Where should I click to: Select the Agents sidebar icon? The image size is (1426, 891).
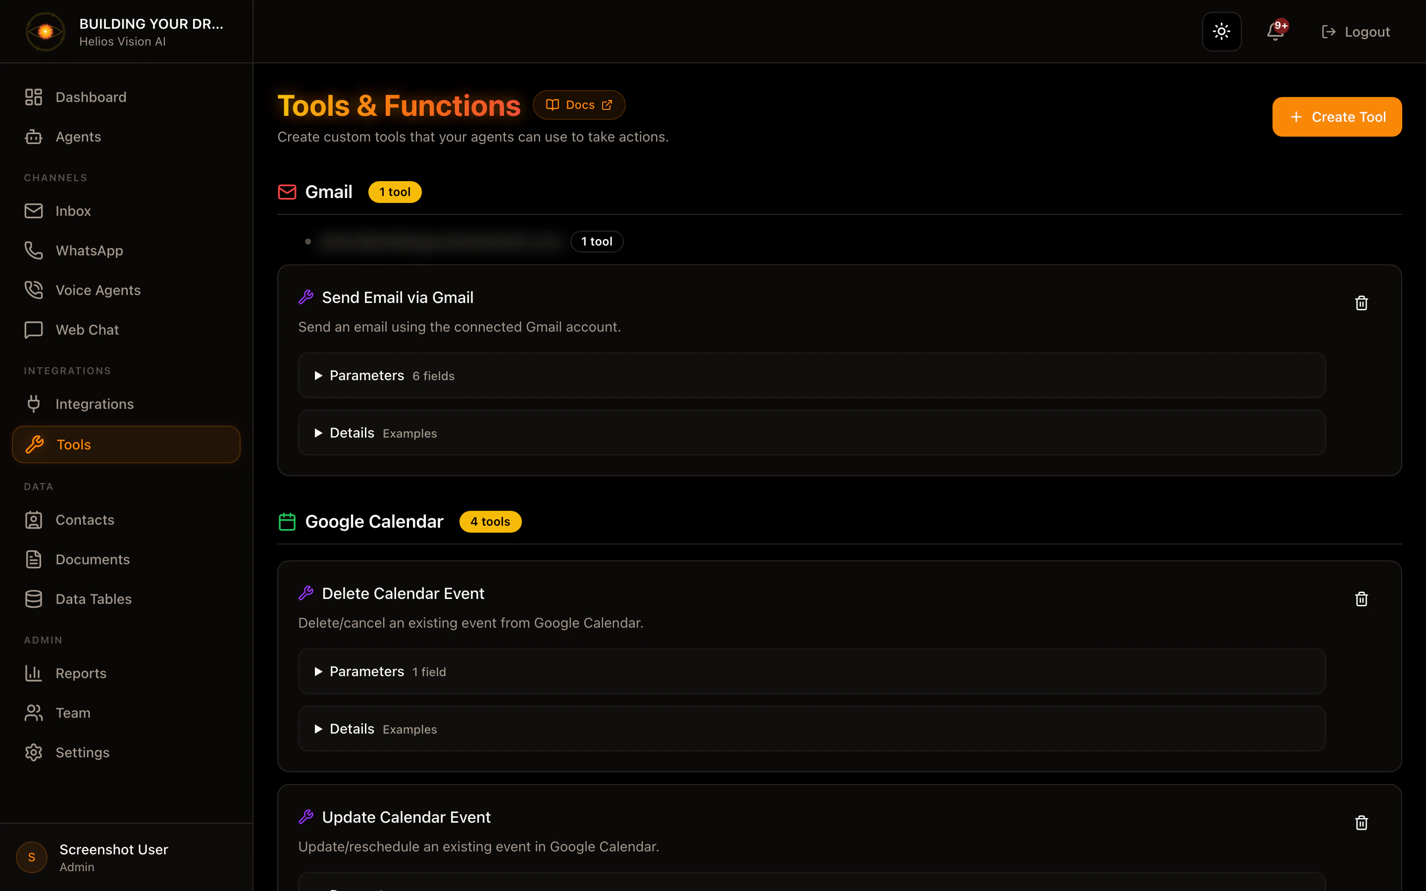(34, 136)
